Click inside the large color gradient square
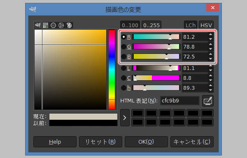Viewport: 247px width, 158px height. point(70,70)
